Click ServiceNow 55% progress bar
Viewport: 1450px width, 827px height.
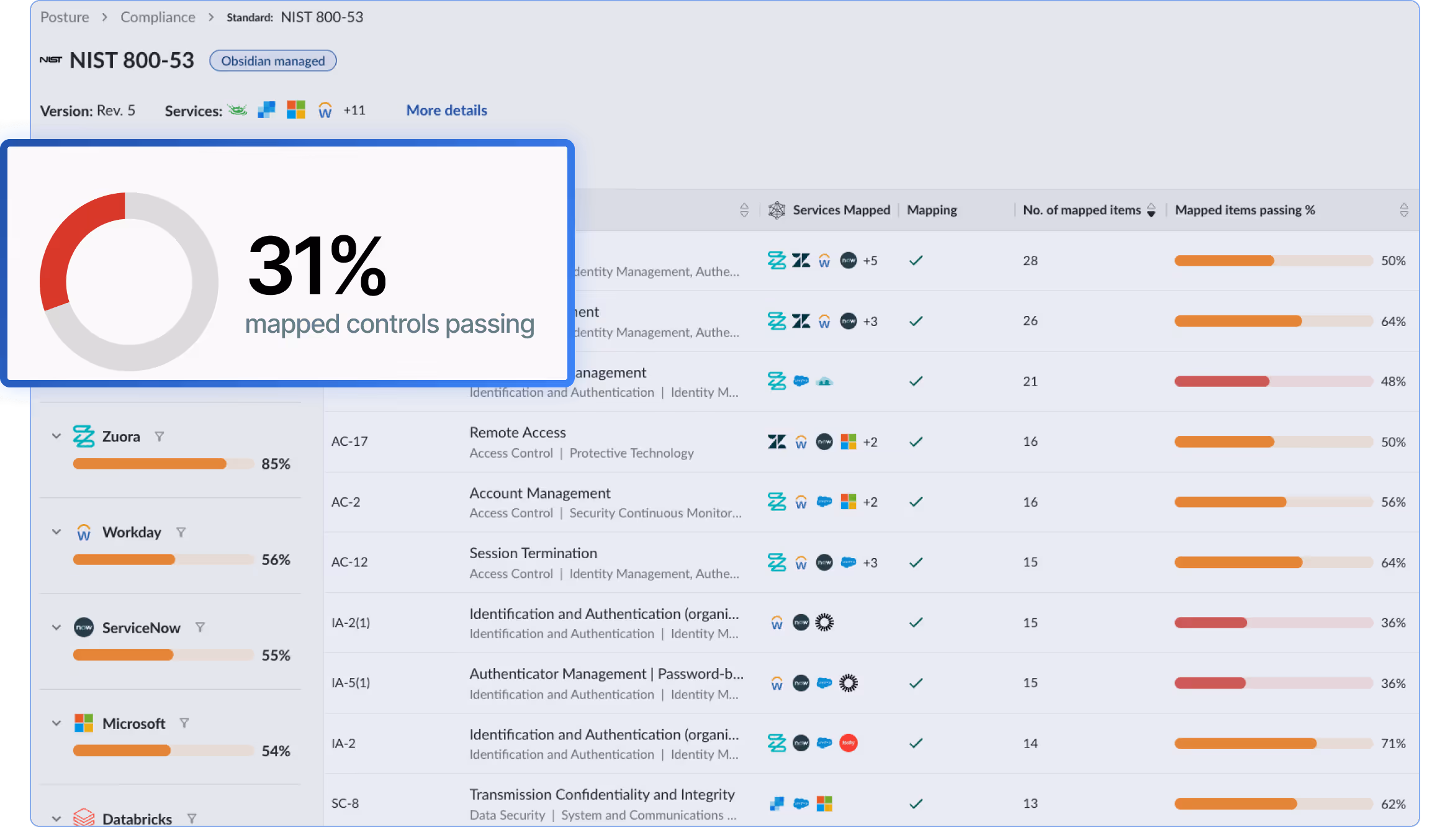tap(163, 655)
